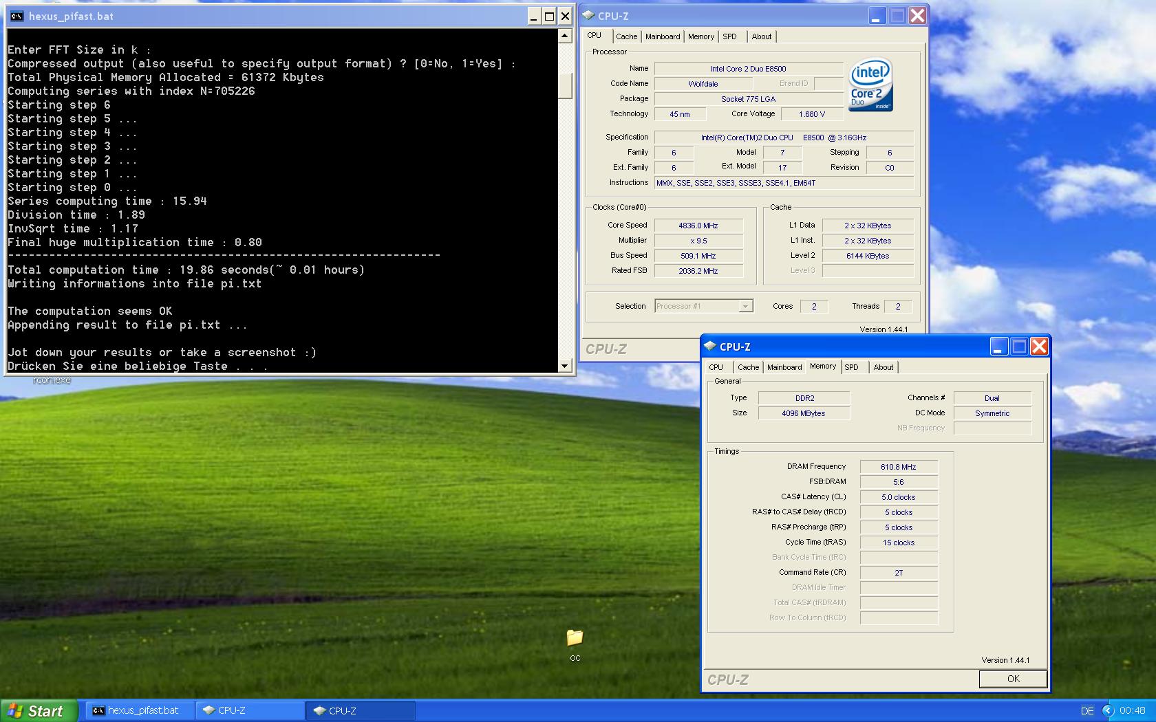Select Memory tab in front CPU-Z window
1156x722 pixels.
click(x=823, y=367)
